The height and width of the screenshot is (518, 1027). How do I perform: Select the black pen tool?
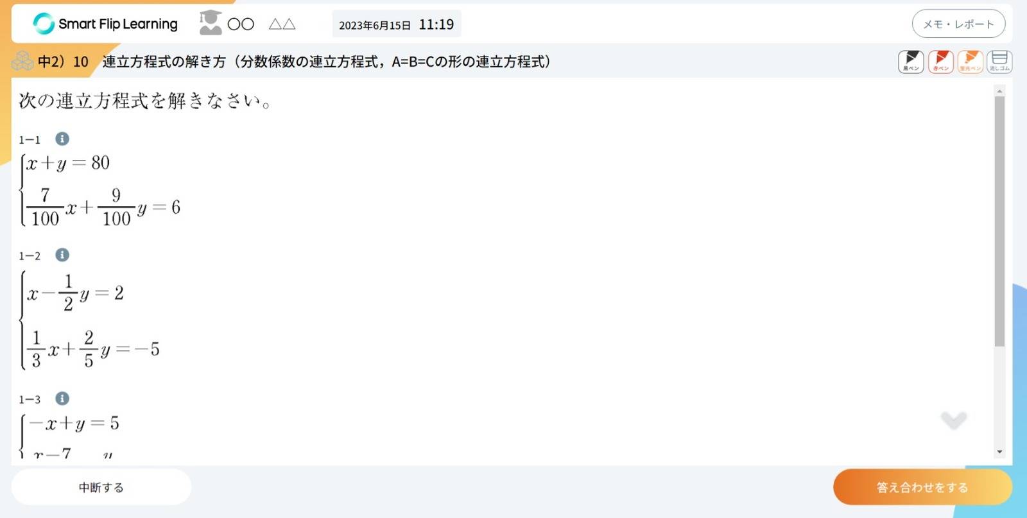911,62
